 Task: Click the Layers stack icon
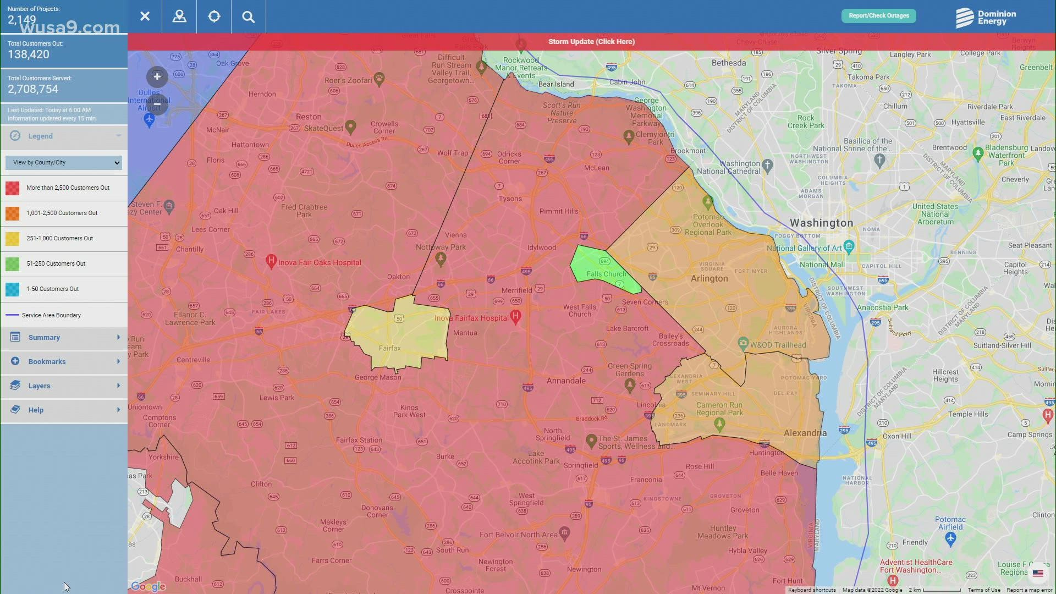pos(15,386)
